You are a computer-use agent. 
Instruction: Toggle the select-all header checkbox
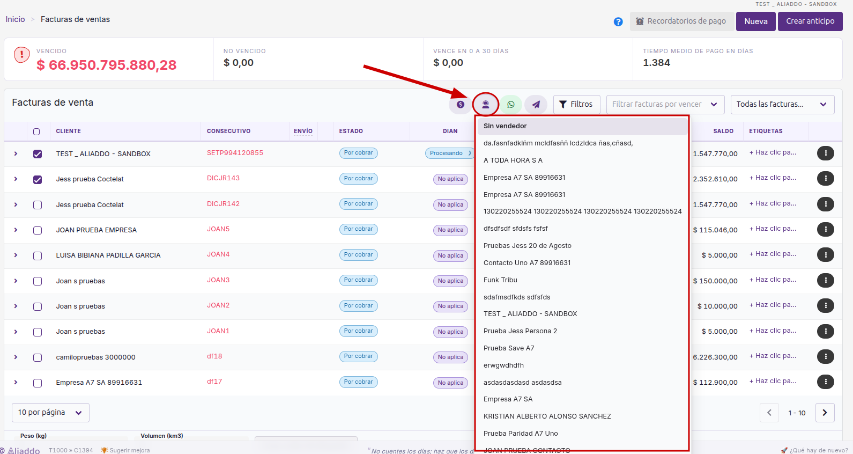tap(36, 131)
